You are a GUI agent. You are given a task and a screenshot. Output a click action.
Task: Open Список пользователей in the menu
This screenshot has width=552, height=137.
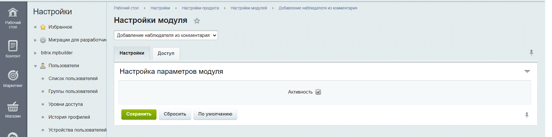[x=73, y=78]
